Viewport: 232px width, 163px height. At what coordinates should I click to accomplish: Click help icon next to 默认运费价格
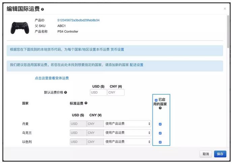[65, 92]
